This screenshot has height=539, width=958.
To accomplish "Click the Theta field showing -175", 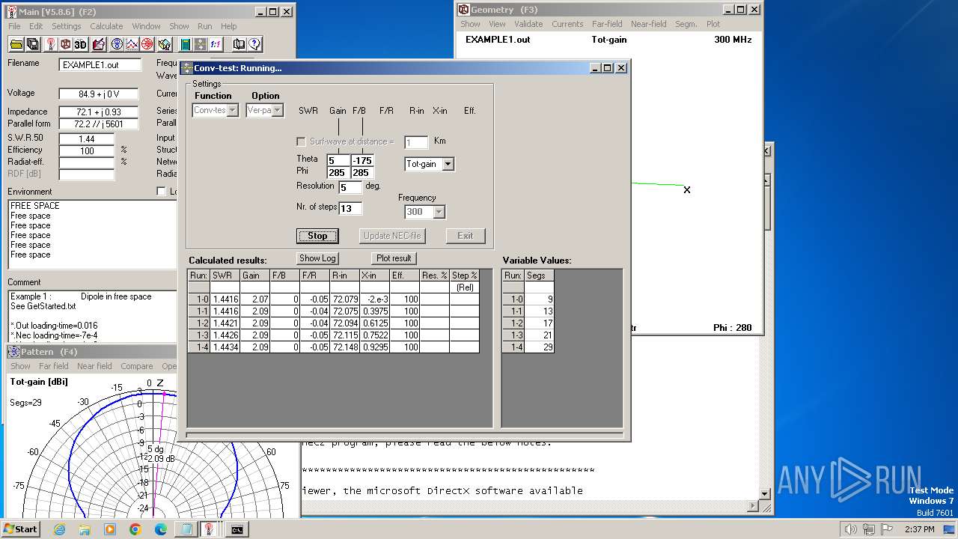I will [362, 160].
